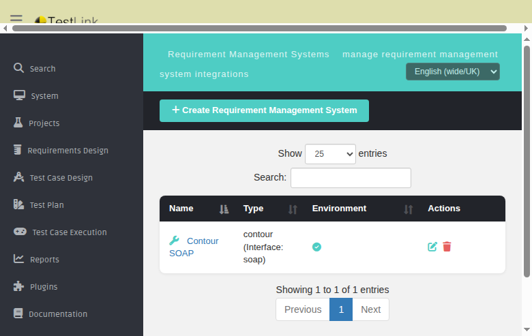Click page 1 pagination button
Viewport: 532px width, 336px height.
pyautogui.click(x=341, y=309)
